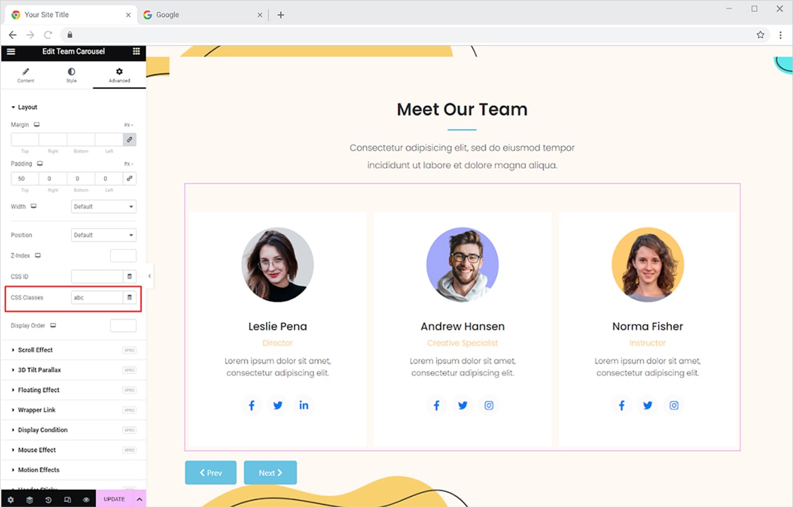The height and width of the screenshot is (507, 793).
Task: Toggle the Margin linked values button
Action: click(129, 139)
